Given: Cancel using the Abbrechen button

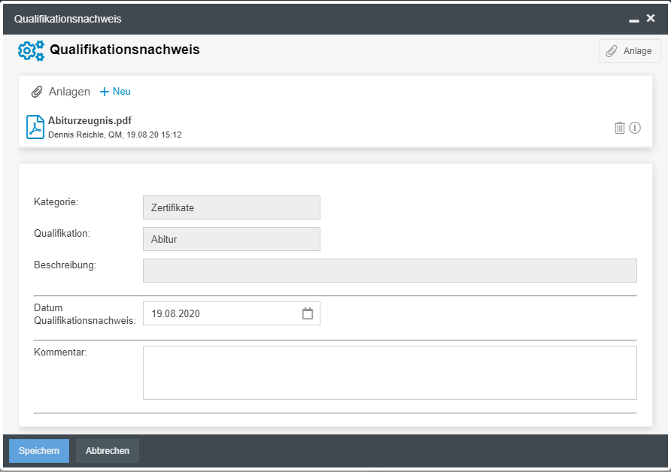Looking at the screenshot, I should [x=108, y=451].
